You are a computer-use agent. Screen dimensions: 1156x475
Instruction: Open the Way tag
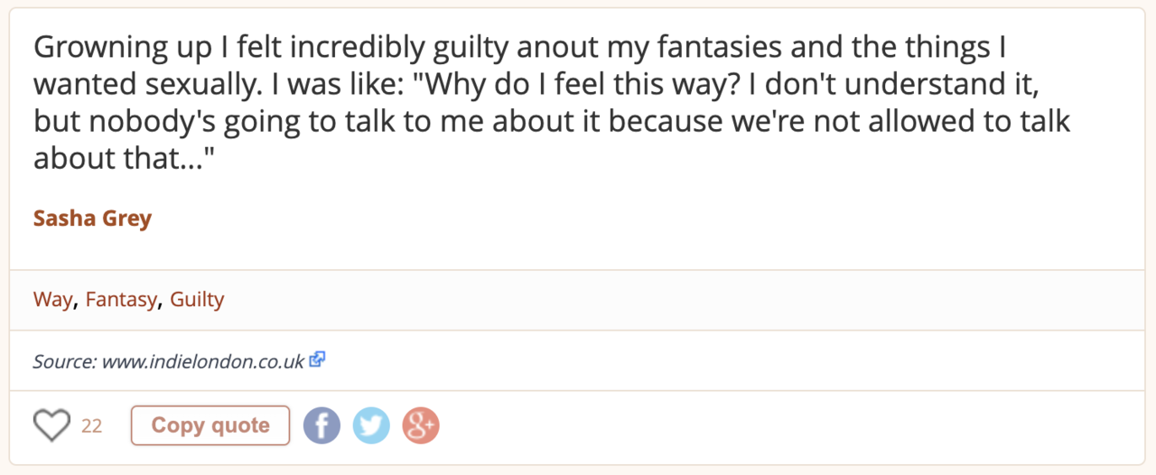pyautogui.click(x=52, y=300)
